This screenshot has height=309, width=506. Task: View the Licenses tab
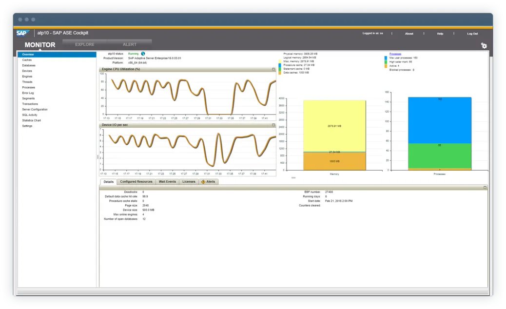click(x=188, y=181)
